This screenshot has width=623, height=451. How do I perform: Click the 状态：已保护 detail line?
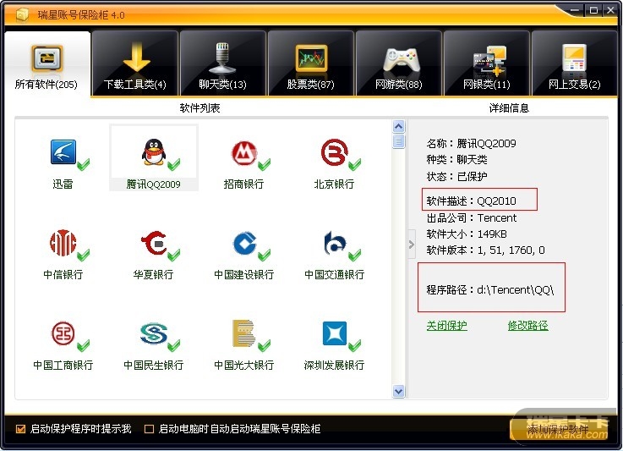coord(457,176)
